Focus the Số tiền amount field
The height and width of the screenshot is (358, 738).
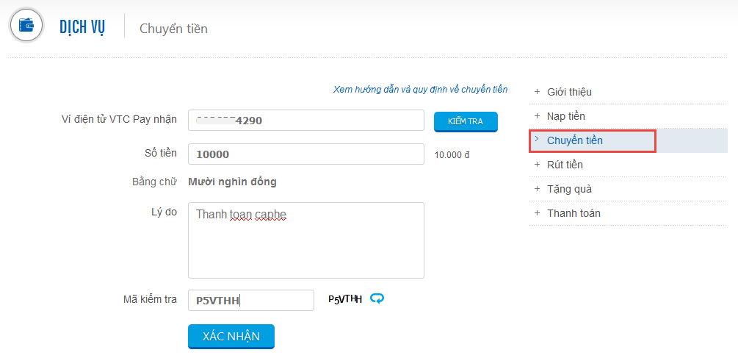pyautogui.click(x=305, y=154)
